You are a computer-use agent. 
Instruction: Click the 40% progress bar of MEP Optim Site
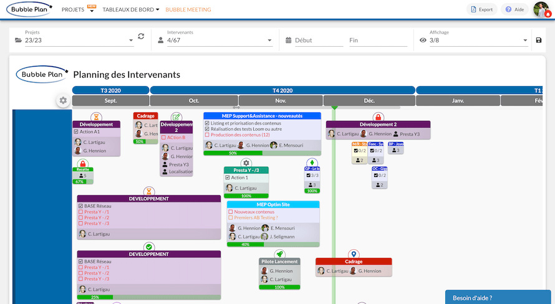click(273, 244)
